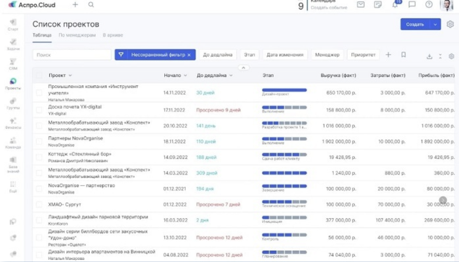Image resolution: width=459 pixels, height=262 pixels.
Task: Expand the dropdown arrow beside Создать
Action: click(x=435, y=24)
